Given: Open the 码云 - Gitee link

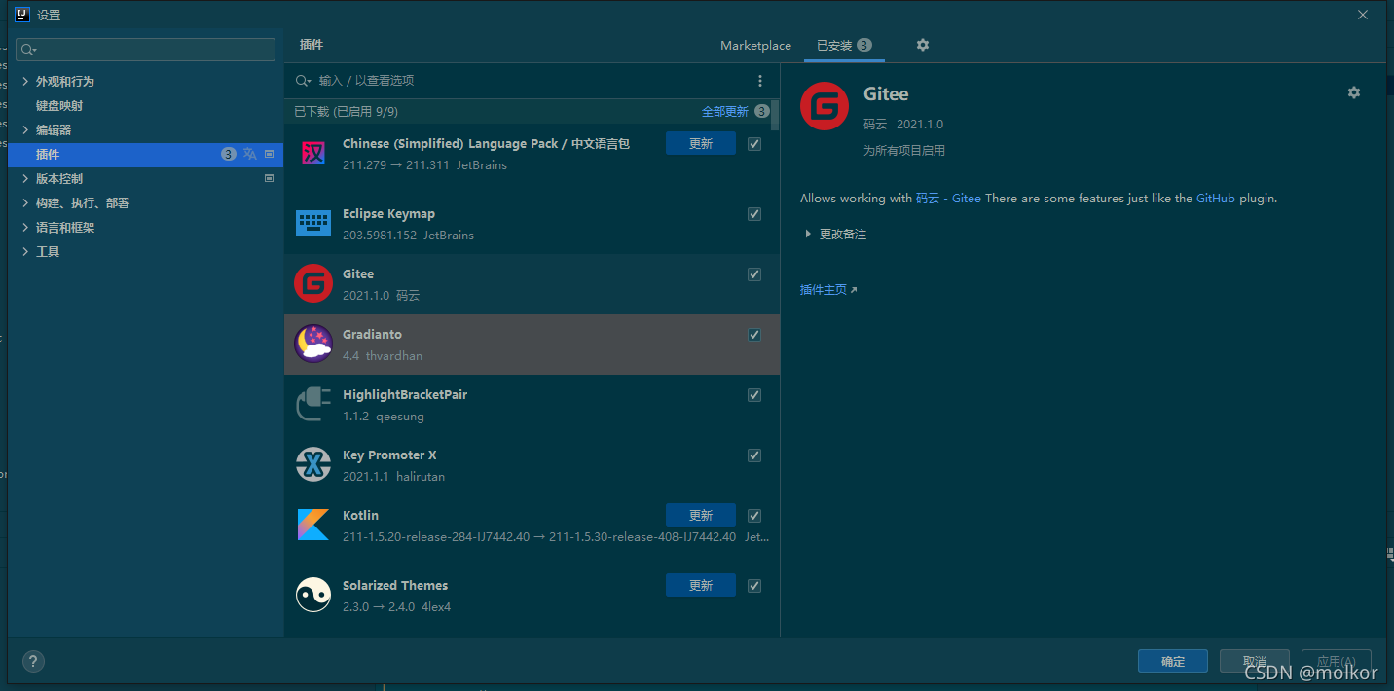Looking at the screenshot, I should pos(948,199).
